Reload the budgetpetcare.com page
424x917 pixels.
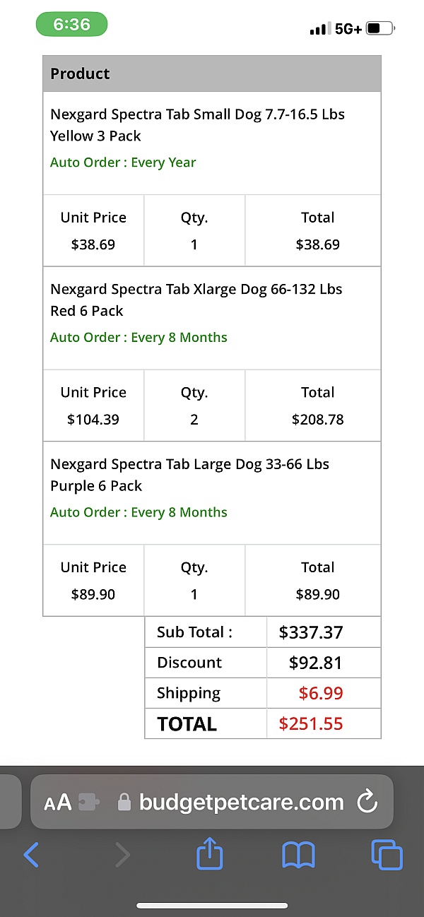[x=367, y=802]
